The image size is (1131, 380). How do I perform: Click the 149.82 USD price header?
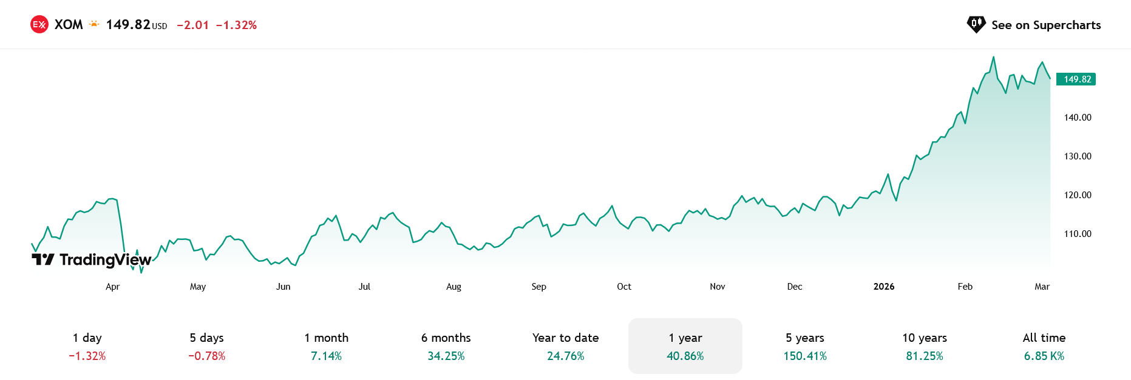pyautogui.click(x=136, y=25)
